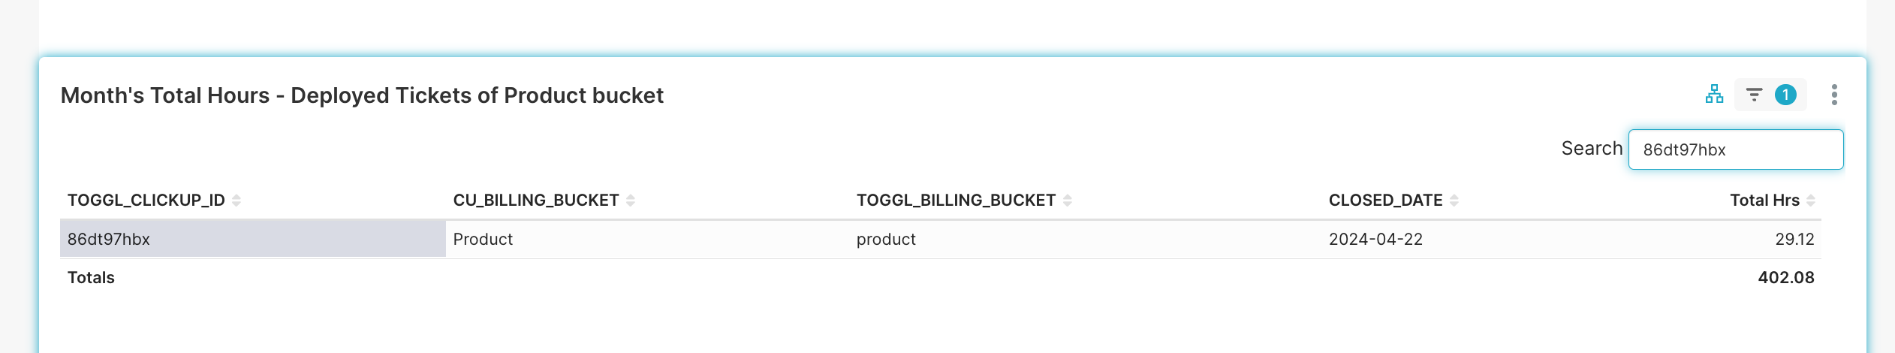
Task: Open the applied filters funnel icon
Action: 1754,95
